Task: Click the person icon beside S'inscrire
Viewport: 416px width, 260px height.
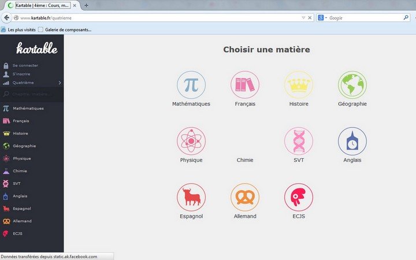Action: (x=6, y=75)
